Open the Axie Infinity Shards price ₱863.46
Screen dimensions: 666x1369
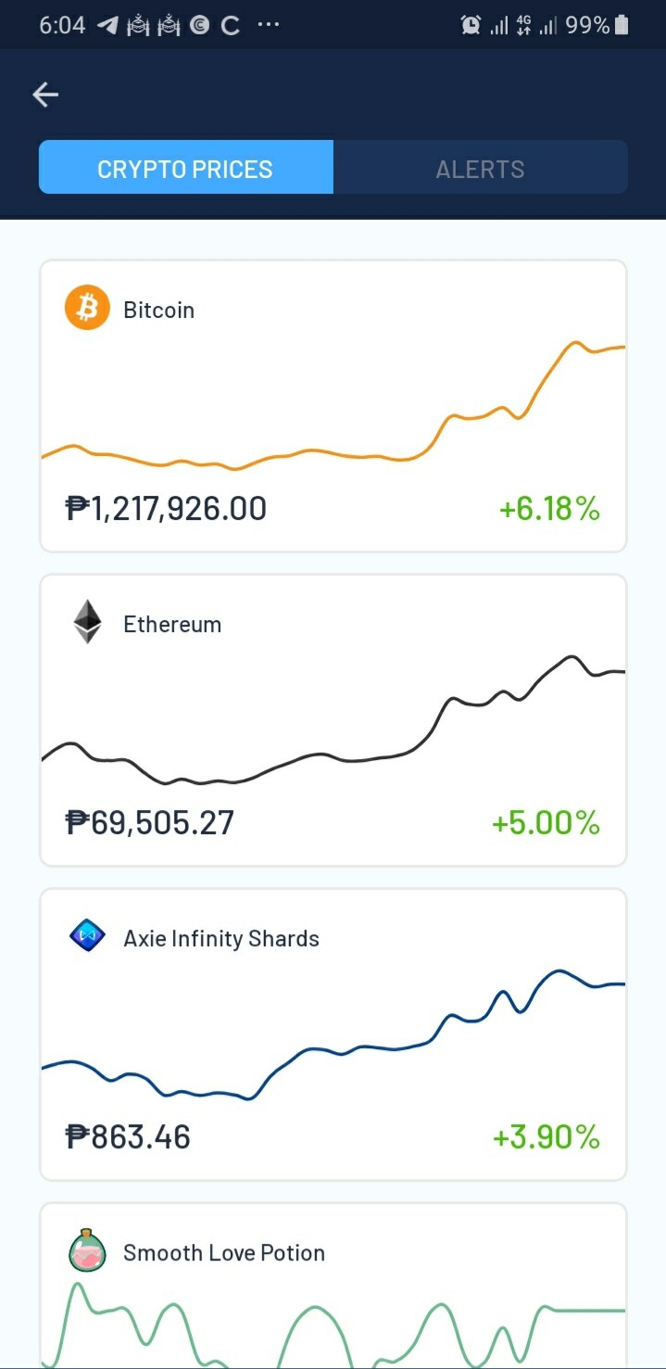[128, 1136]
